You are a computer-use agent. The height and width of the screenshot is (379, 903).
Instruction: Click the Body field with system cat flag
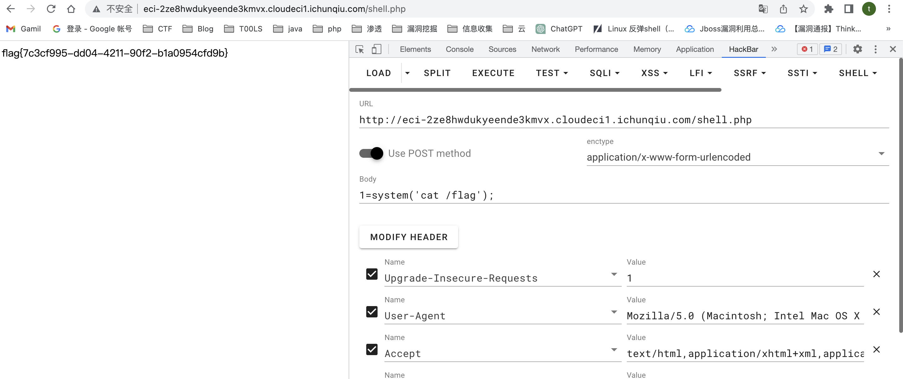(624, 195)
